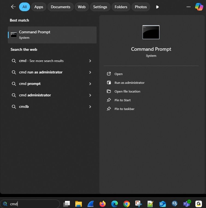Open Wireshark shark-fin icon on taskbar
The image size is (206, 208).
pyautogui.click(x=91, y=204)
